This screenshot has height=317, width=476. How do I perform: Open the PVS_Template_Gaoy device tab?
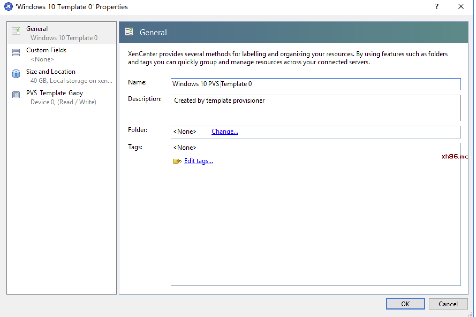tap(62, 97)
